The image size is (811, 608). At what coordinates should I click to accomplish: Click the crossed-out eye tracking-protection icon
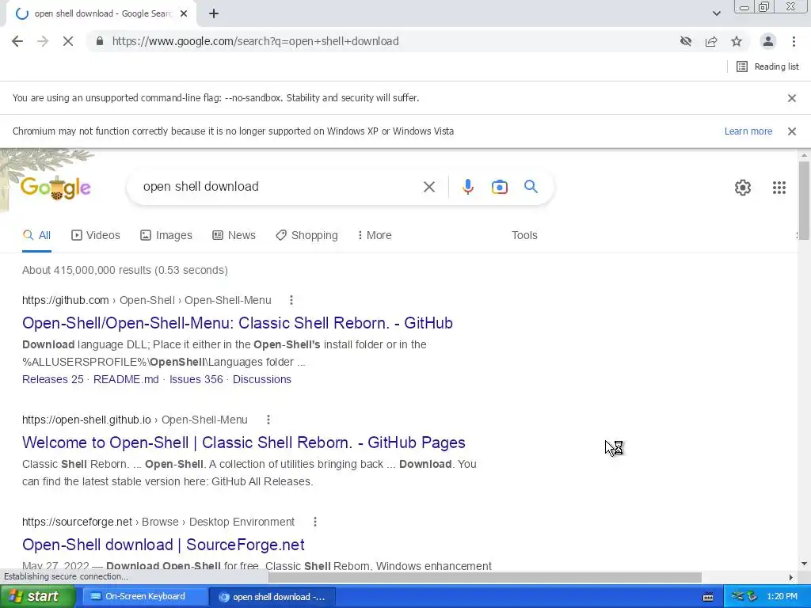click(x=686, y=41)
